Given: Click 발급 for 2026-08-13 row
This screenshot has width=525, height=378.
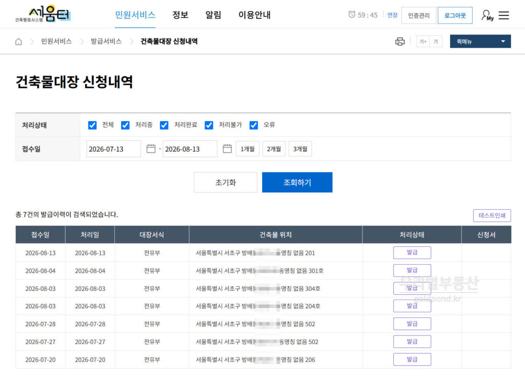Looking at the screenshot, I should tap(412, 252).
